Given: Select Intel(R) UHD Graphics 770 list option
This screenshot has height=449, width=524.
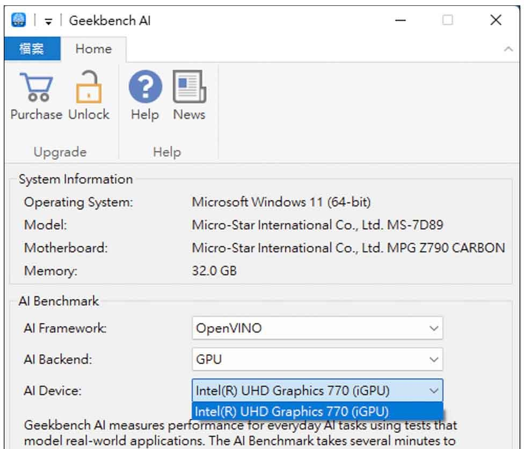Looking at the screenshot, I should pyautogui.click(x=317, y=411).
